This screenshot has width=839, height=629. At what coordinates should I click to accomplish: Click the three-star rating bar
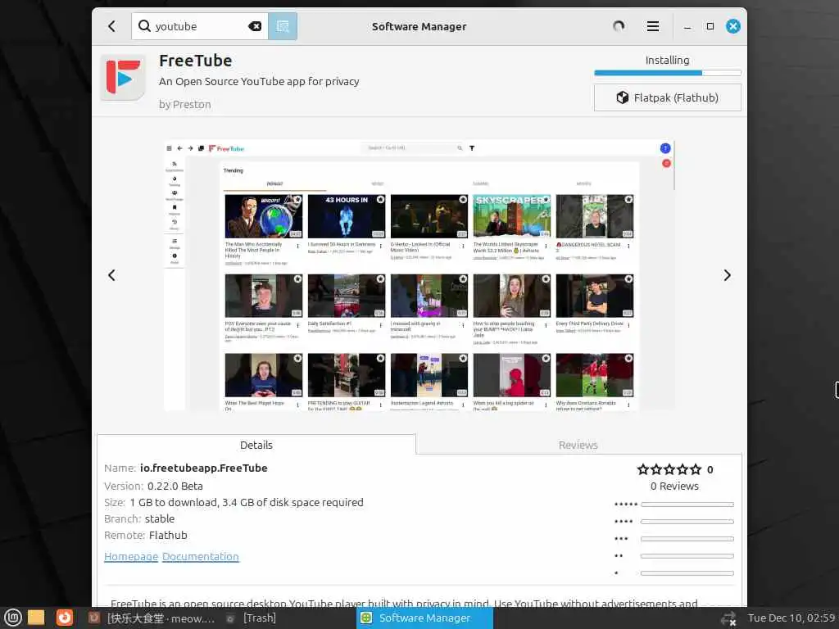(x=687, y=539)
